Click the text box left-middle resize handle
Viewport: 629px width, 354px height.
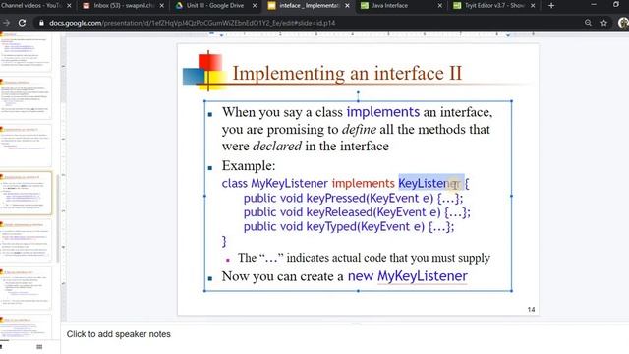(204, 196)
